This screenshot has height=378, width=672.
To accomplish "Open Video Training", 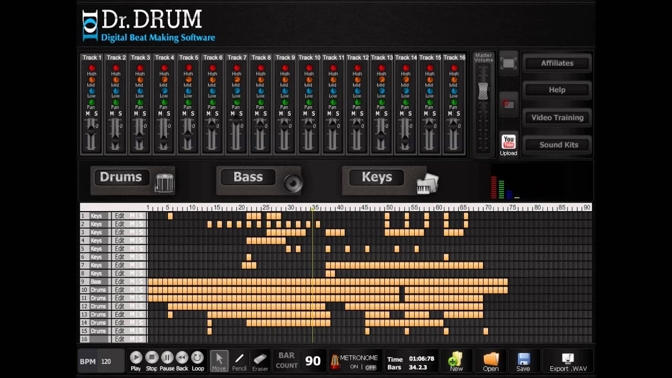I will [557, 118].
